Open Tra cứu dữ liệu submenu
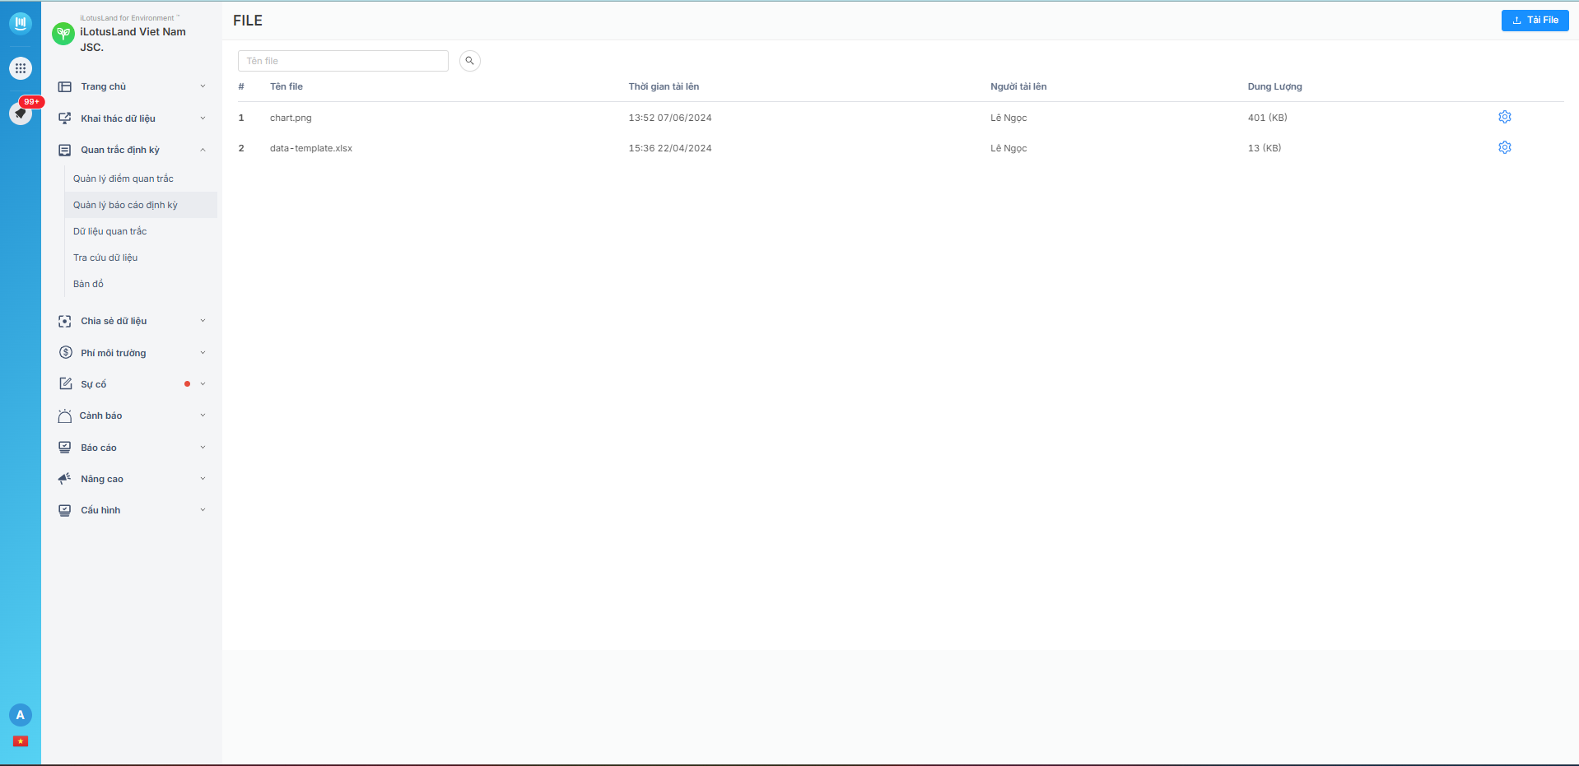Image resolution: width=1579 pixels, height=766 pixels. click(x=105, y=258)
